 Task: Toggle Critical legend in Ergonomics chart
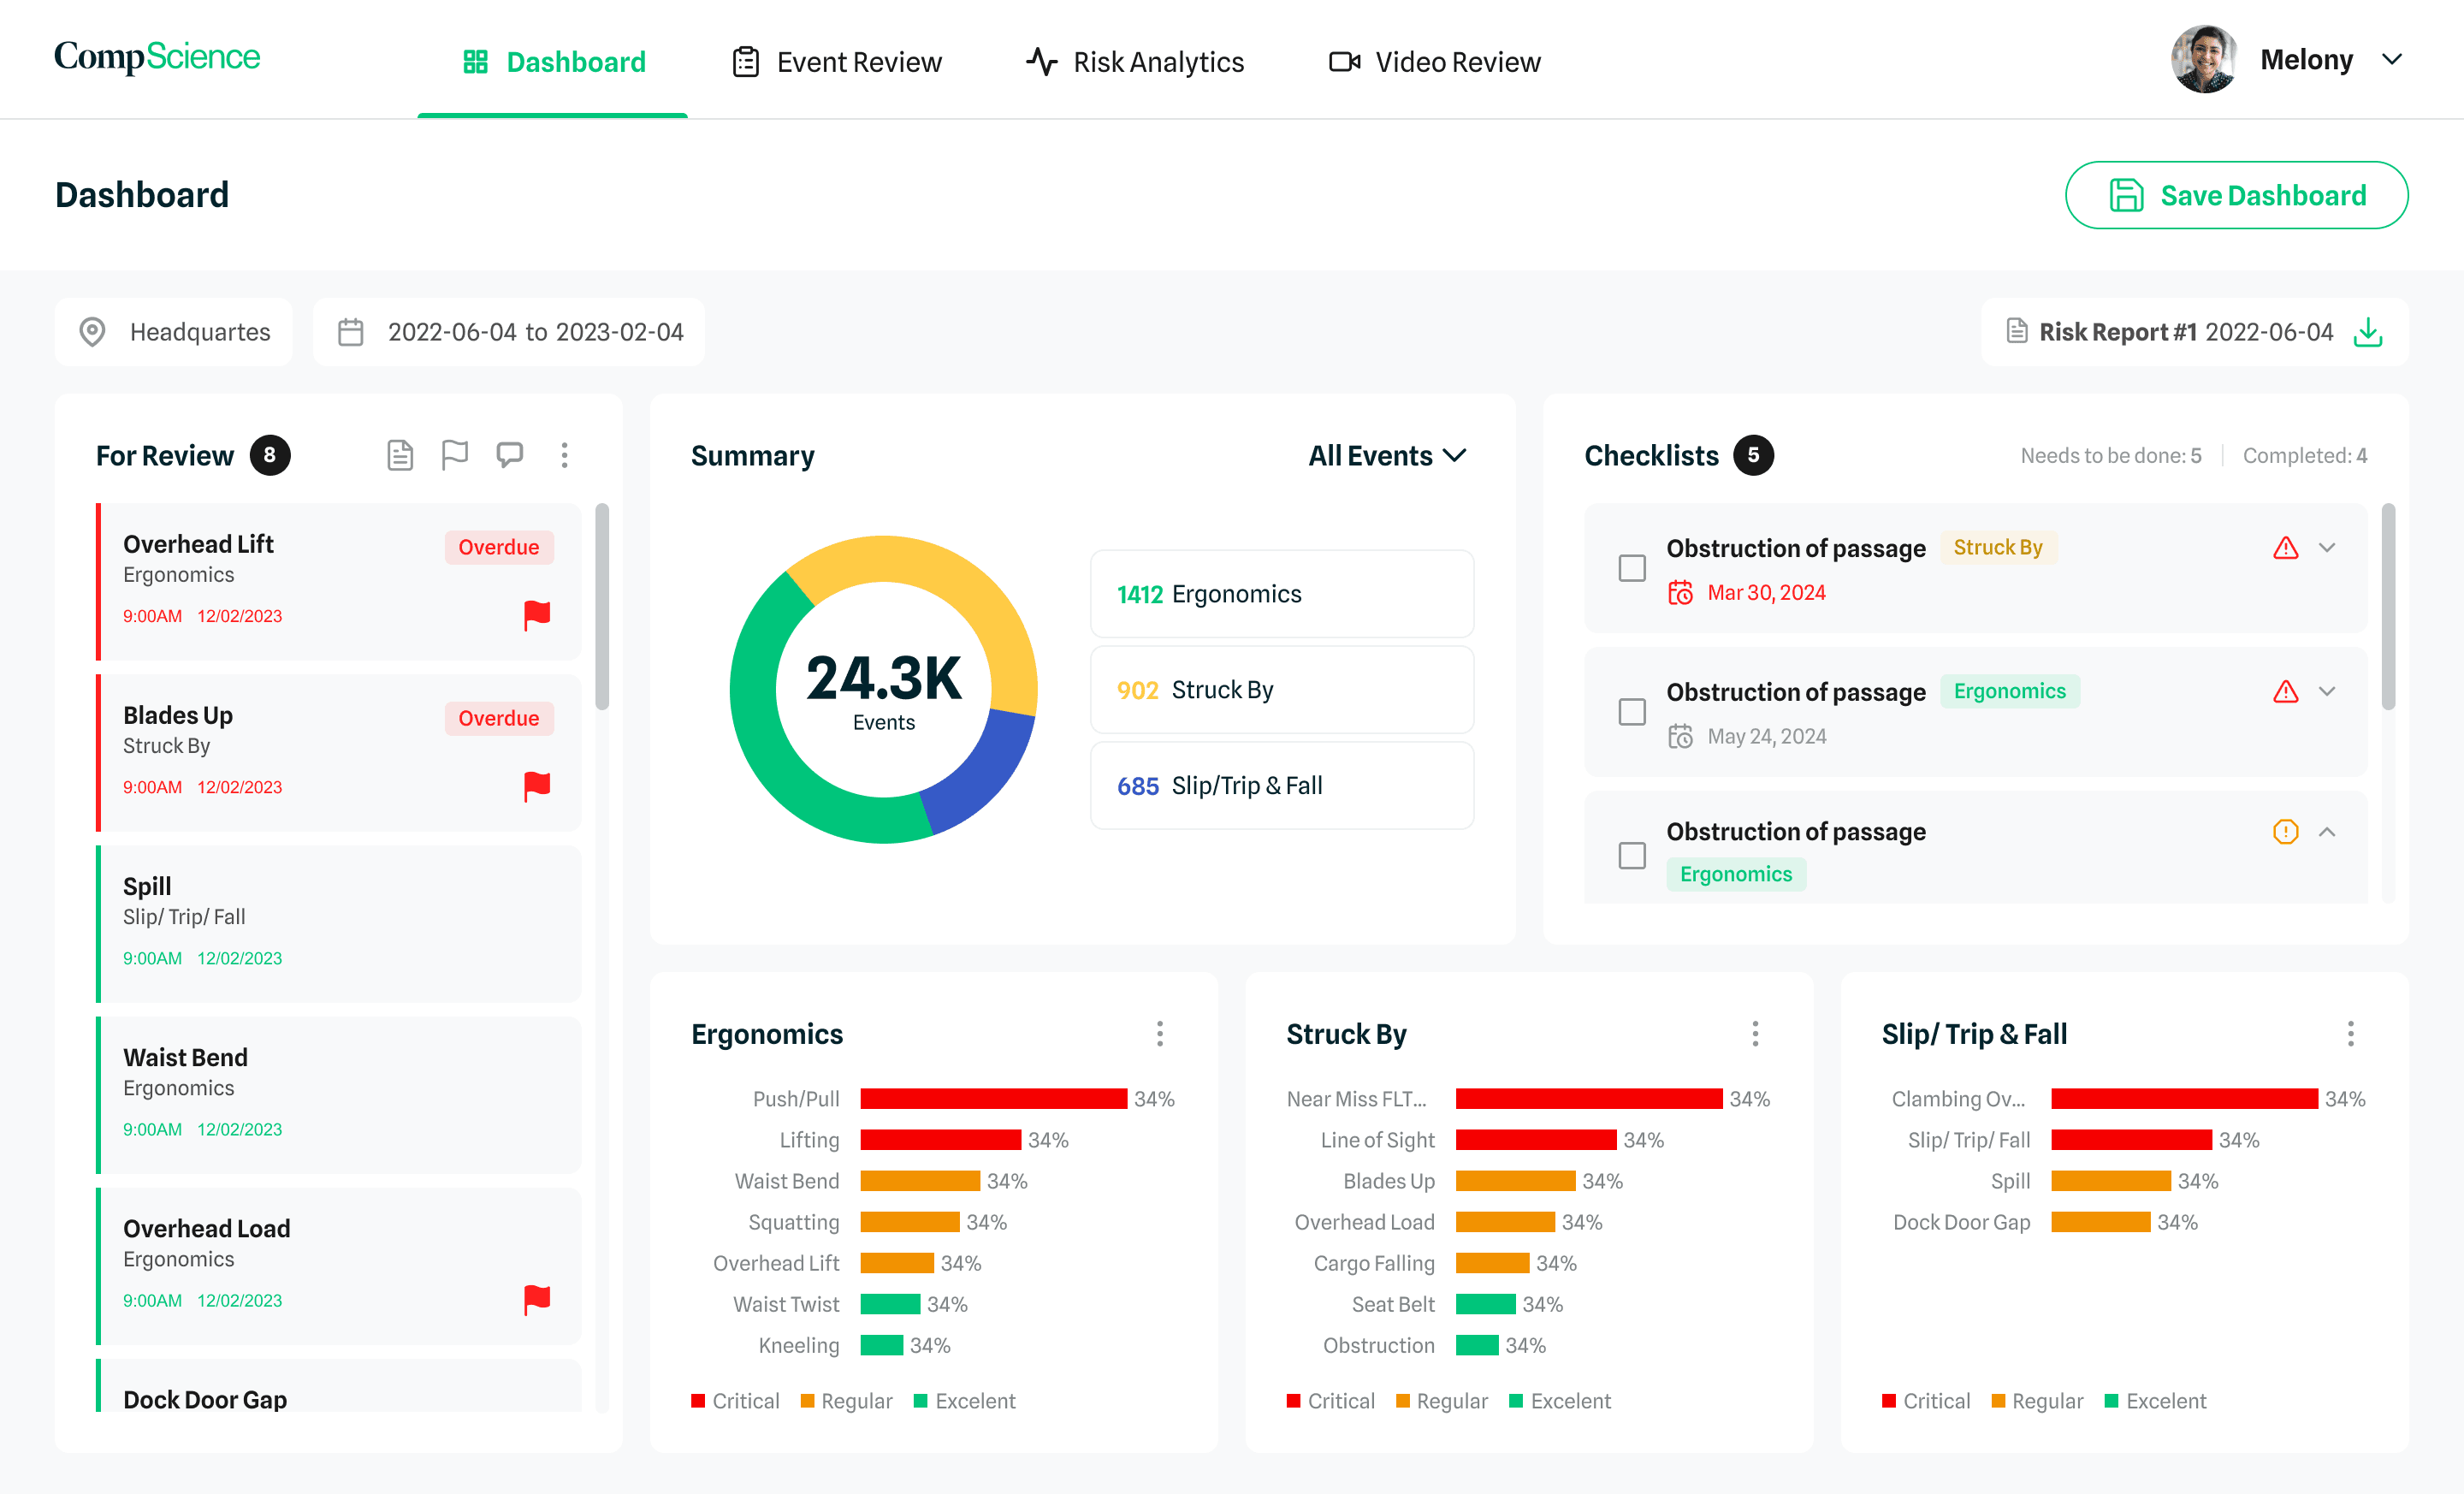tap(735, 1401)
